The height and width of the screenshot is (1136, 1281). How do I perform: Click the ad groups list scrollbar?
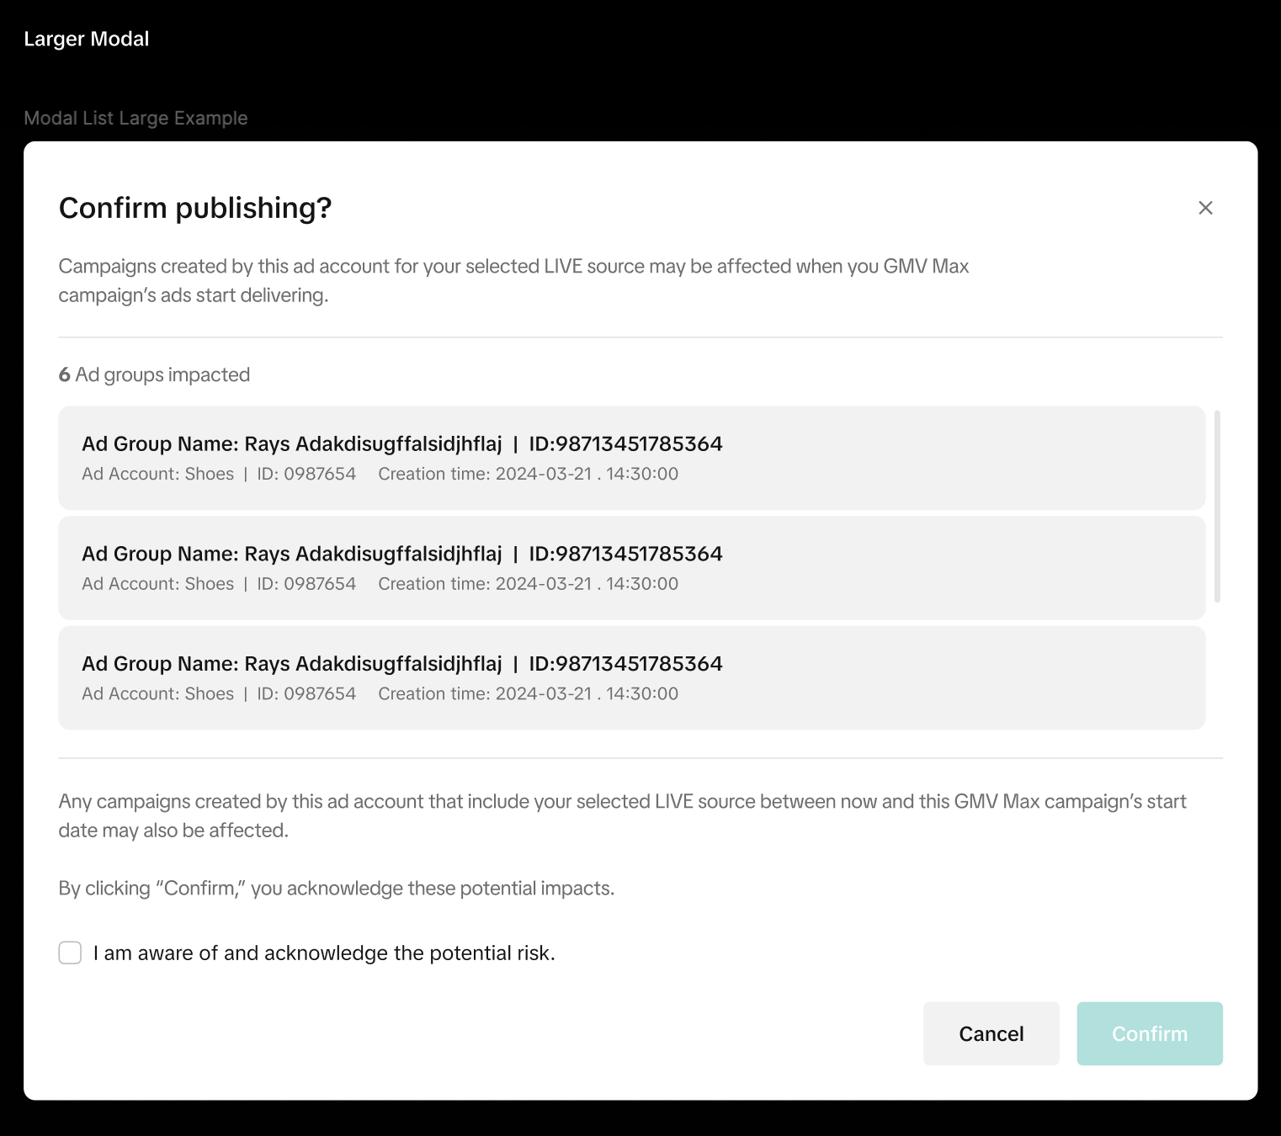pos(1217,507)
